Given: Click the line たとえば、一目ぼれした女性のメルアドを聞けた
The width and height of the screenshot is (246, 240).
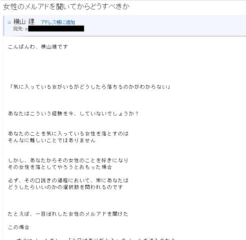Looking at the screenshot, I should 68,214.
